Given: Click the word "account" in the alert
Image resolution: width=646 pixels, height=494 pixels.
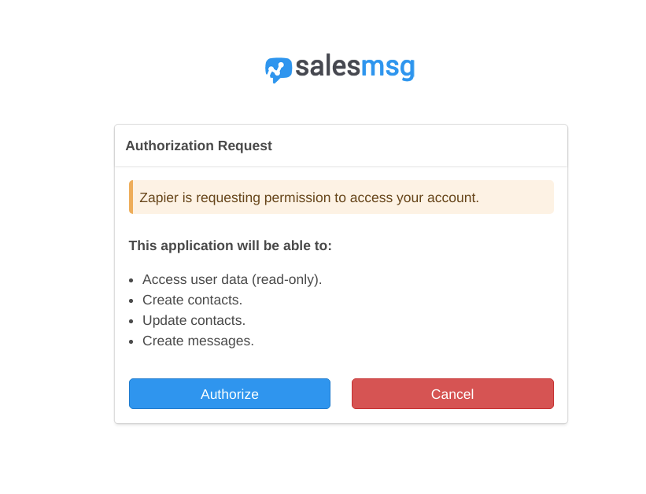Looking at the screenshot, I should (x=451, y=197).
